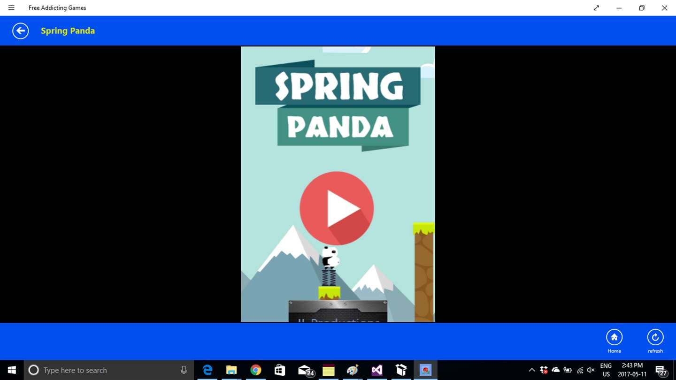Viewport: 676px width, 380px height.
Task: Focus the taskbar search box
Action: [x=109, y=370]
